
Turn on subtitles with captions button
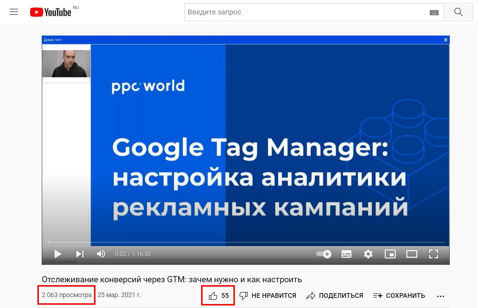[x=346, y=254]
